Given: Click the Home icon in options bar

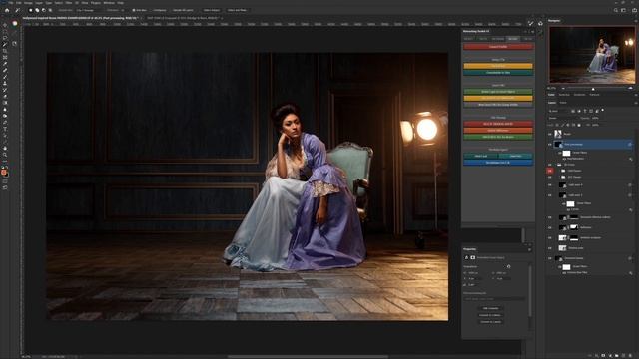Looking at the screenshot, I should click(7, 10).
